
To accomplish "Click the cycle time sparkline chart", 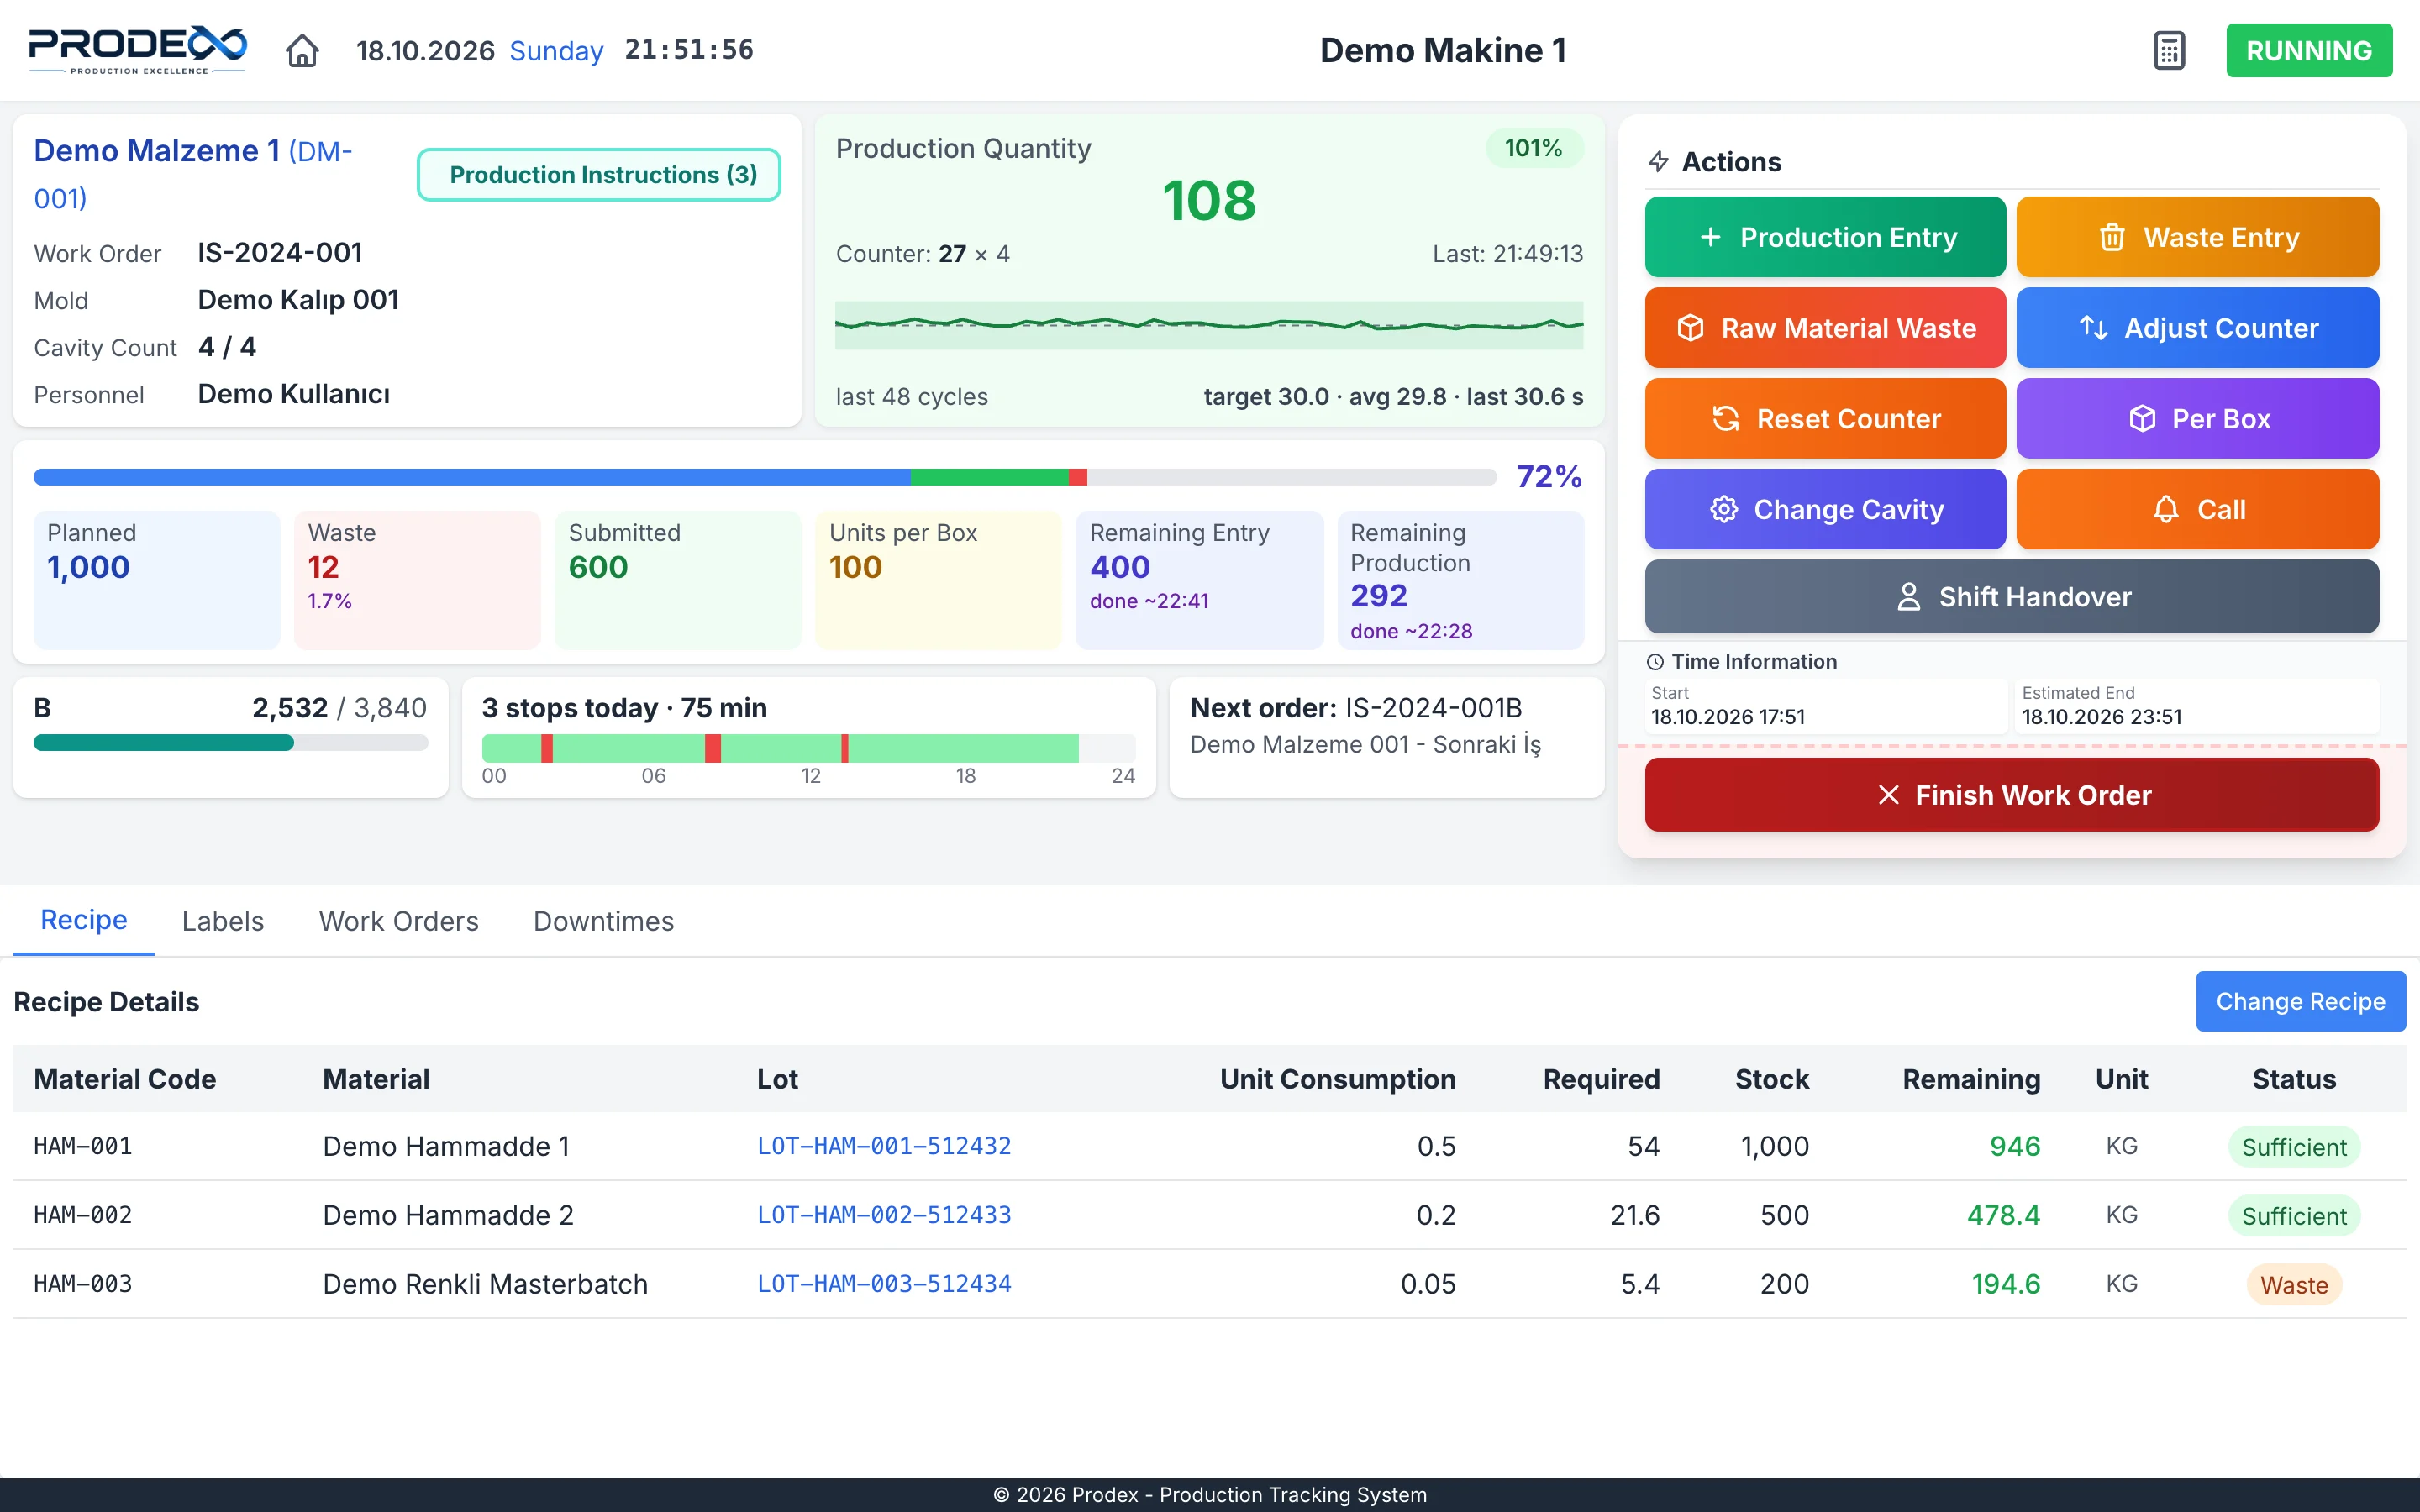I will 1209,325.
